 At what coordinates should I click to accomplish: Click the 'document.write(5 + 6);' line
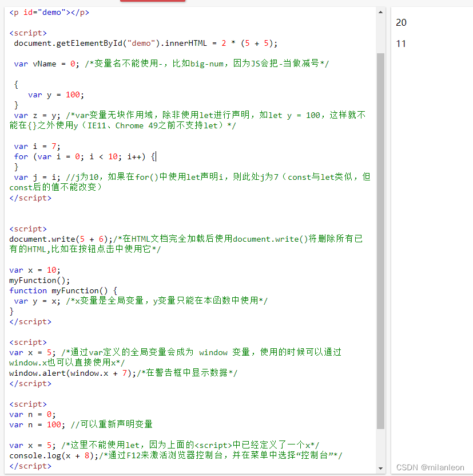(186, 239)
